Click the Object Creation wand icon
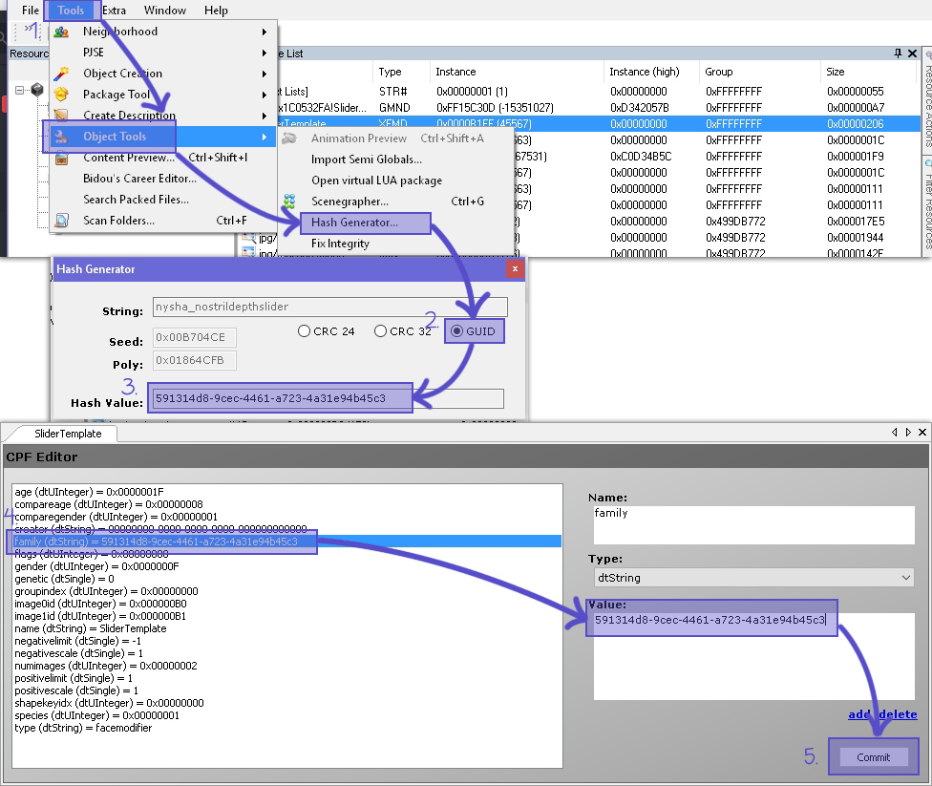 [62, 74]
